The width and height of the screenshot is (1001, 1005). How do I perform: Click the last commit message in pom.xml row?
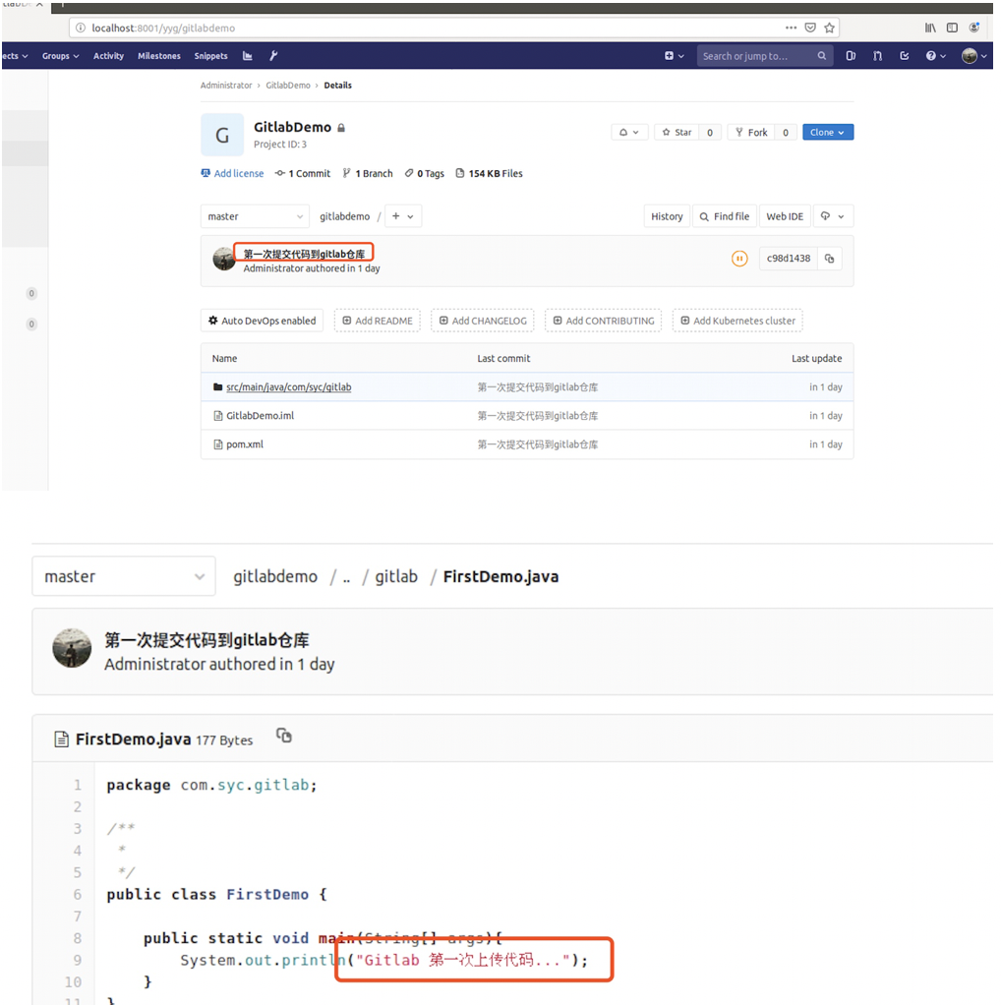pyautogui.click(x=537, y=444)
